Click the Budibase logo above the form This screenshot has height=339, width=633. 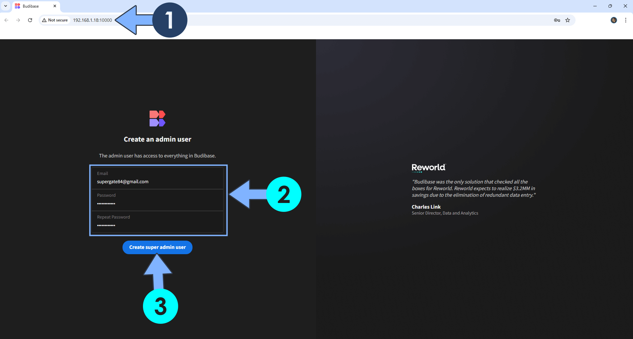tap(158, 119)
